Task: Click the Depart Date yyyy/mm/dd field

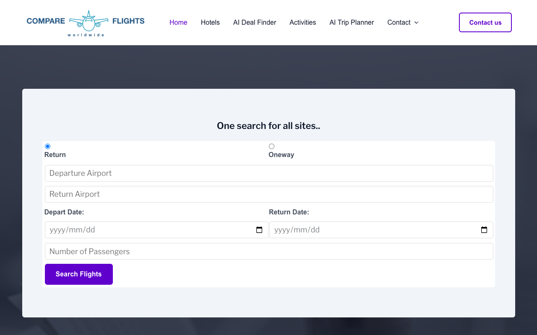Action: 156,230
